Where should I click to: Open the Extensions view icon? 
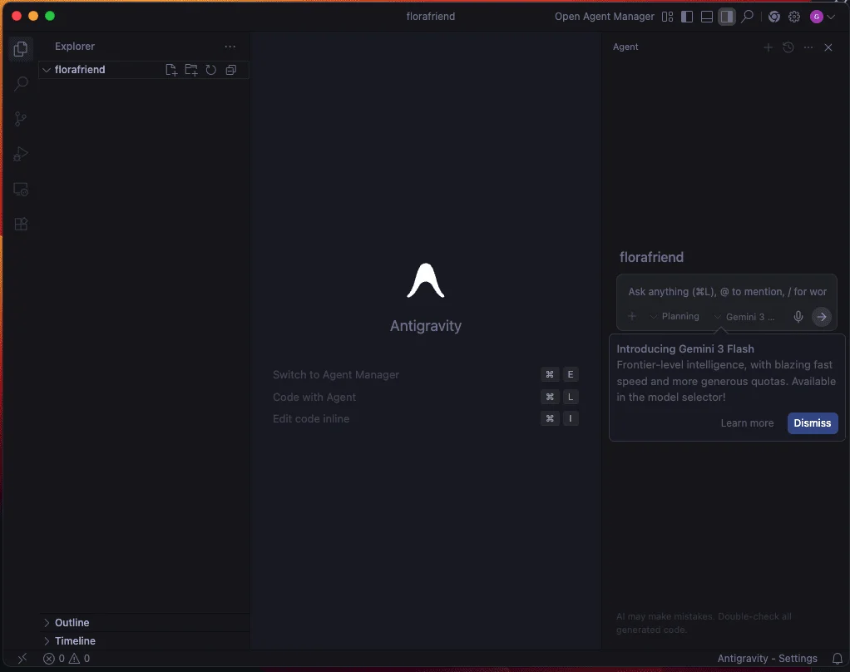22,224
